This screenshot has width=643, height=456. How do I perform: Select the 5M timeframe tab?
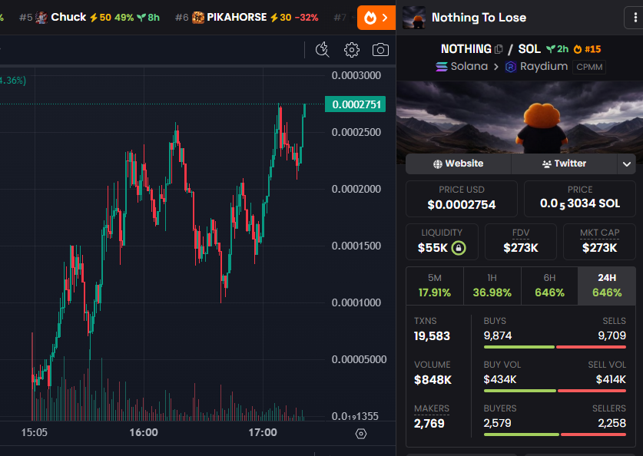pos(435,286)
